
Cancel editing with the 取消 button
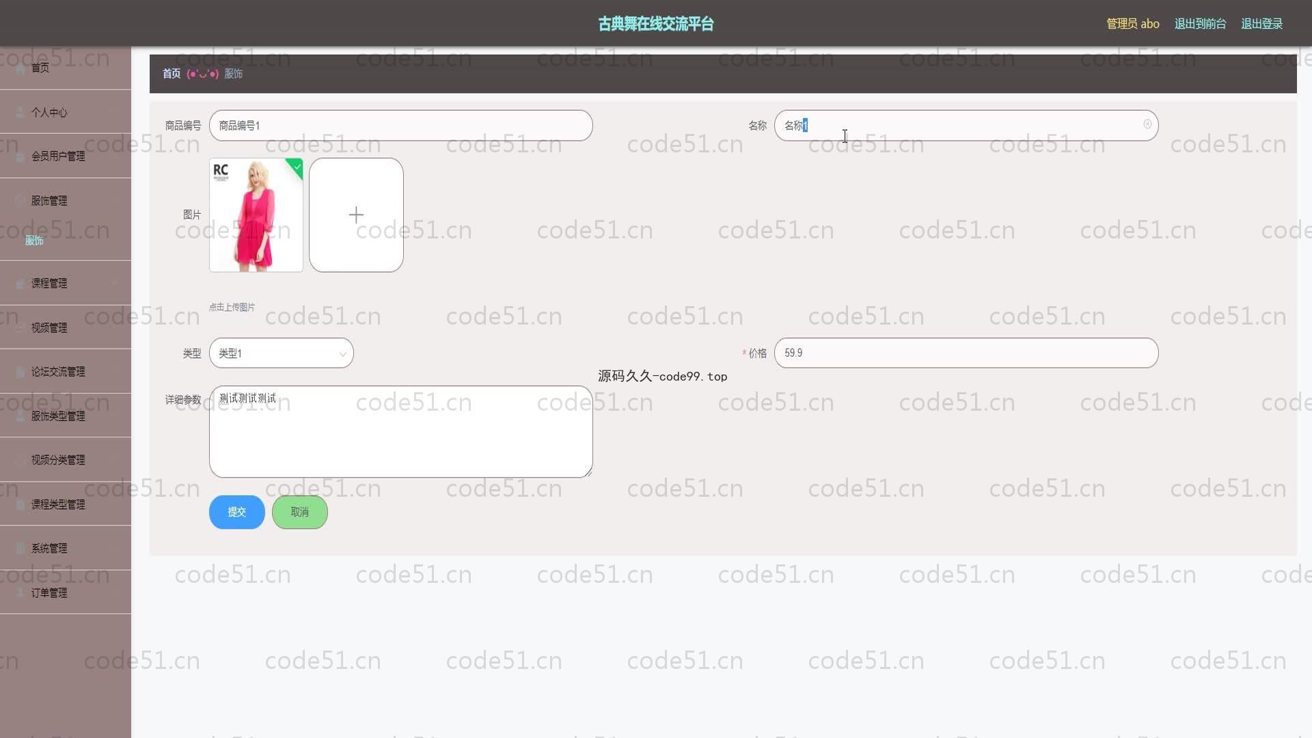point(299,512)
